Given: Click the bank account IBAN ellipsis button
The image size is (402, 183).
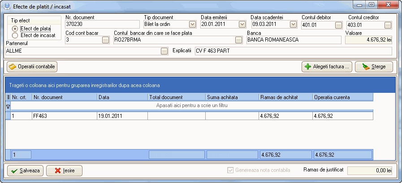Looking at the screenshot, I should click(238, 40).
